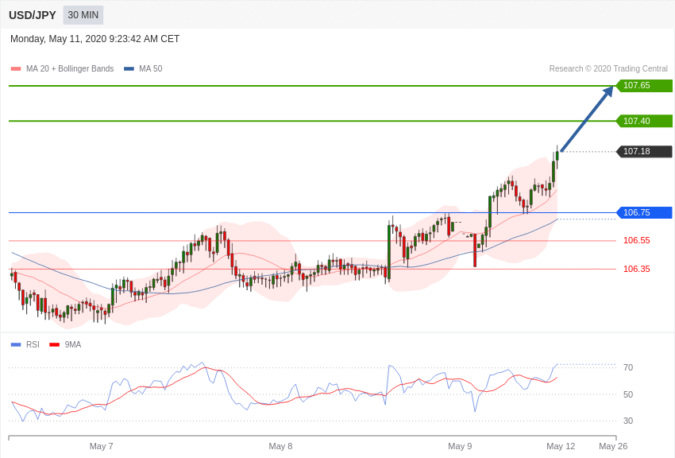
Task: Click the May 12 date axis label
Action: click(561, 446)
